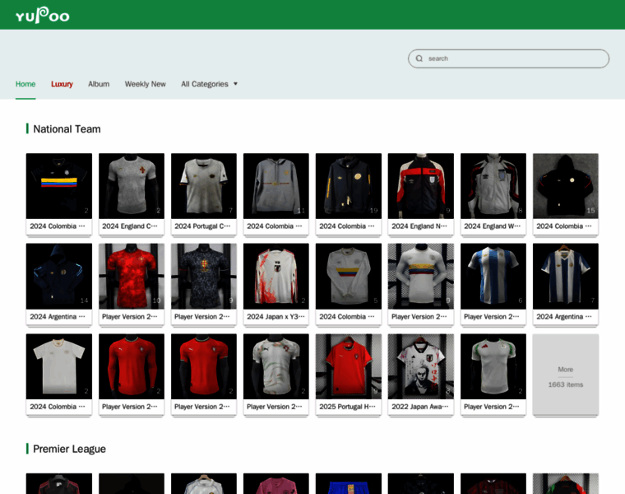Open the Luxury tab
The height and width of the screenshot is (494, 625).
click(62, 84)
